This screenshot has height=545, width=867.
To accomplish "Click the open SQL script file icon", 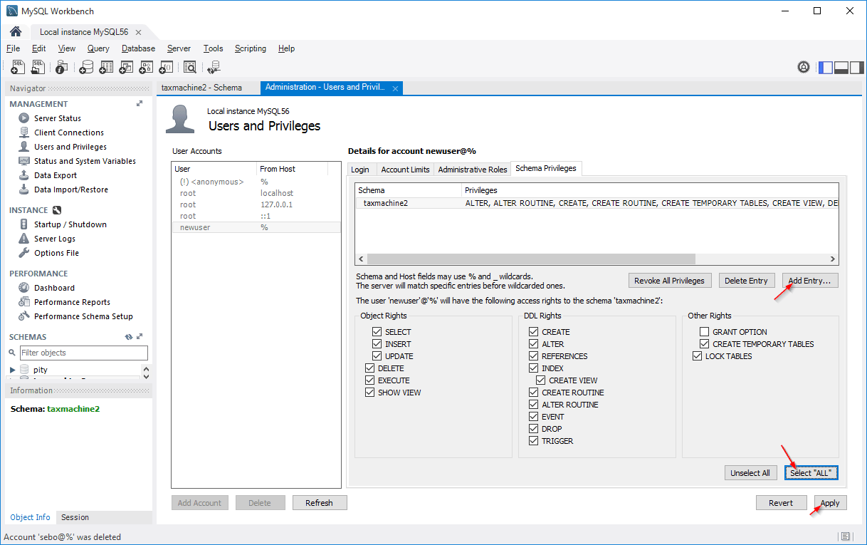I will [x=38, y=67].
